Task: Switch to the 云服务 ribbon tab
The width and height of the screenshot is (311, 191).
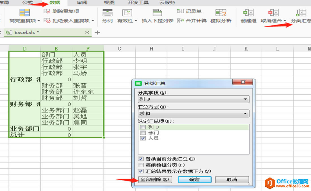Action: [167, 3]
